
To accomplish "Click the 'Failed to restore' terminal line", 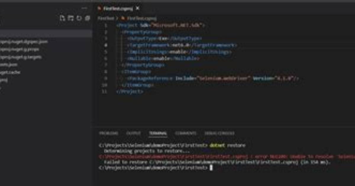I will pos(217,162).
